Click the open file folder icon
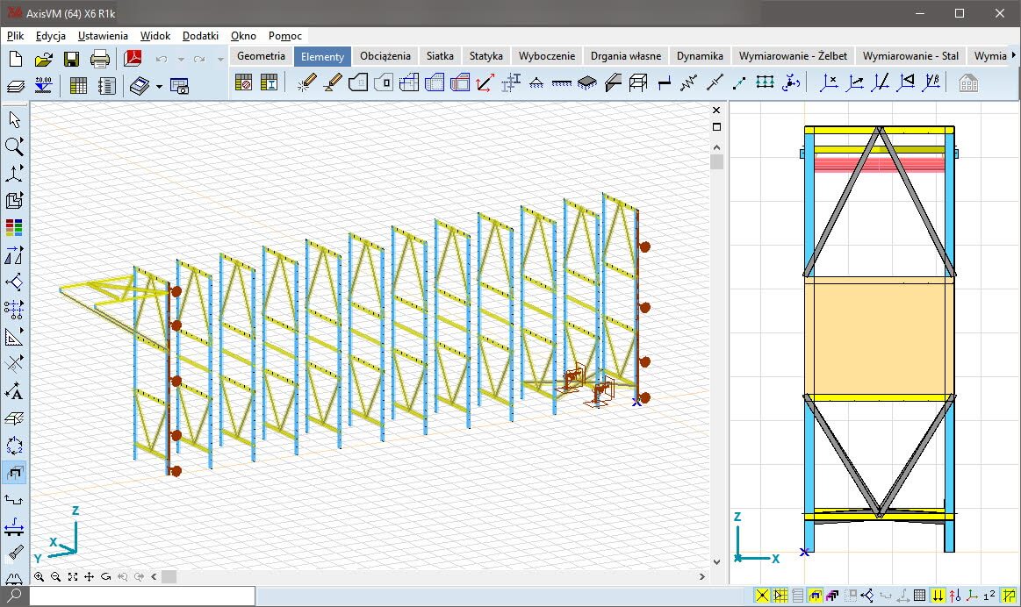1021x607 pixels. pos(43,59)
